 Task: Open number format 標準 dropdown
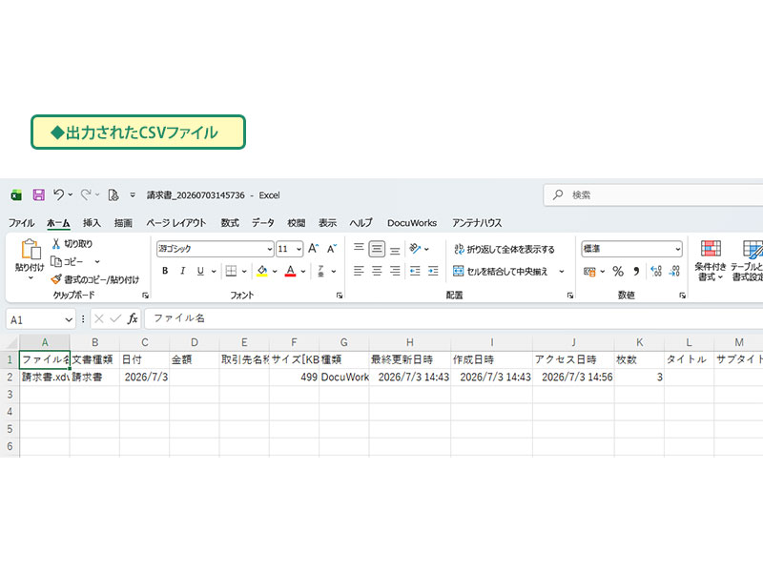click(x=677, y=249)
